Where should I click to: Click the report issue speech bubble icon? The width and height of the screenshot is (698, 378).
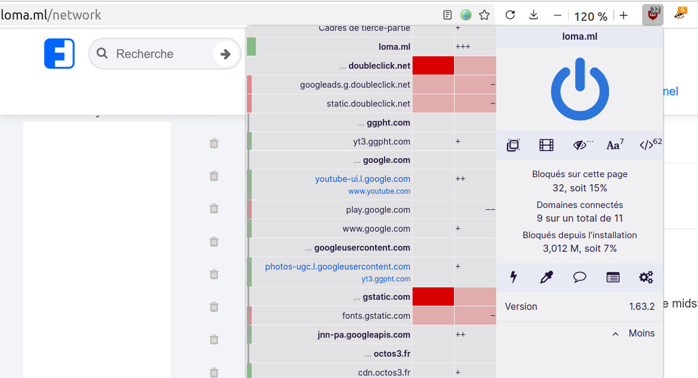point(579,277)
